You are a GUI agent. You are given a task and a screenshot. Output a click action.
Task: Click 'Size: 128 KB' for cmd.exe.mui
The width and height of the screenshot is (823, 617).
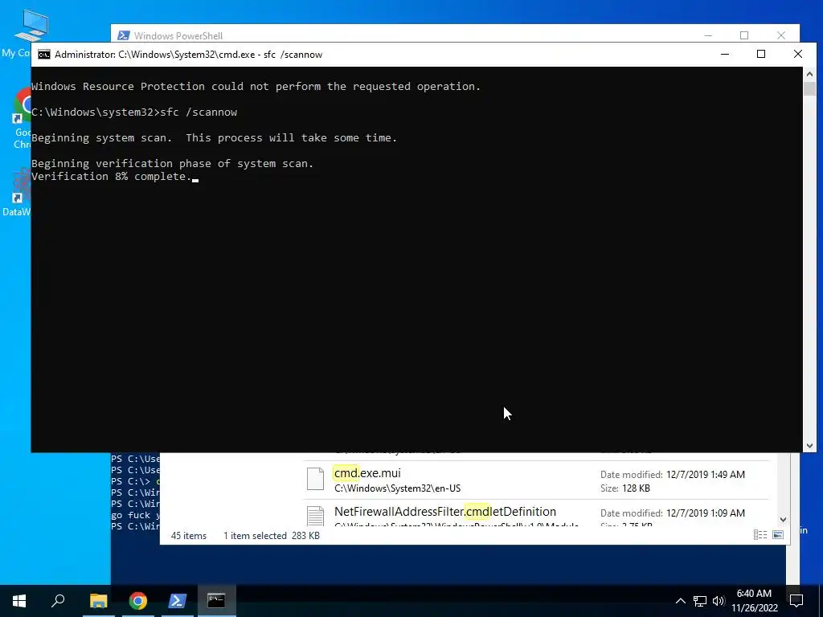pyautogui.click(x=625, y=488)
